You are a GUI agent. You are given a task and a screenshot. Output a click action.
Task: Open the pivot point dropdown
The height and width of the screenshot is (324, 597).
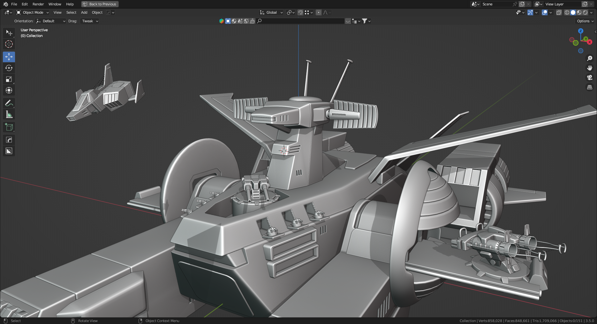(291, 12)
